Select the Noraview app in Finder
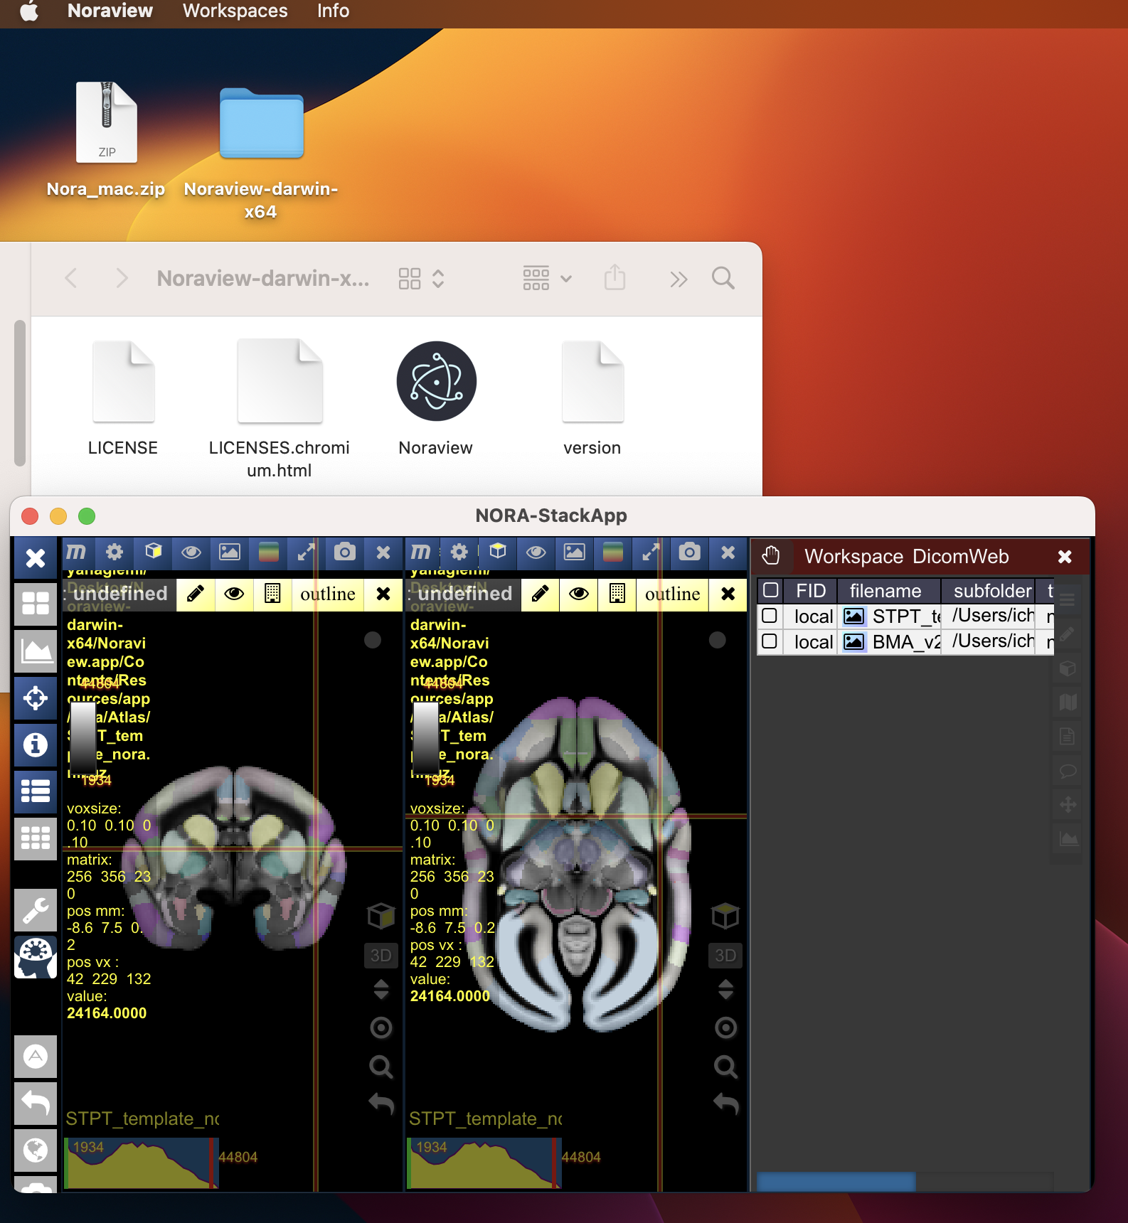 [x=436, y=398]
